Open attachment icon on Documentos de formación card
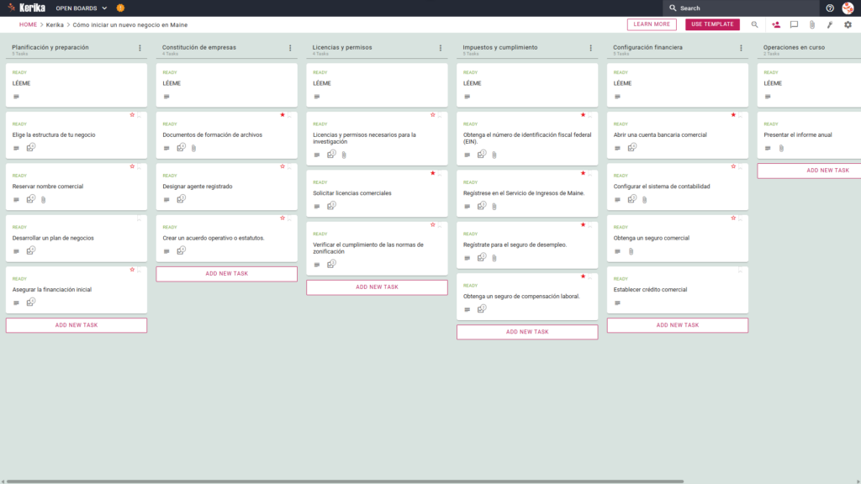Viewport: 861px width, 484px height. pyautogui.click(x=194, y=148)
